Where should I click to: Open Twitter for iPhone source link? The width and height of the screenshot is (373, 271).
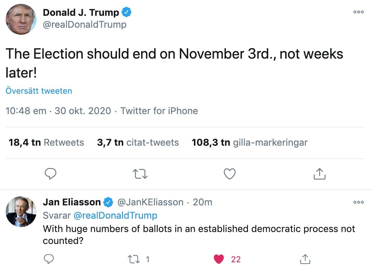[x=159, y=111]
